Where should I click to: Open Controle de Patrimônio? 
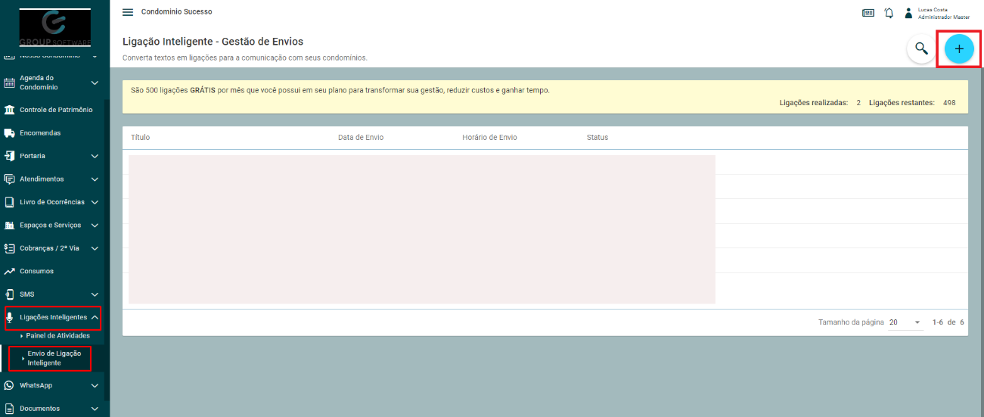tap(56, 110)
